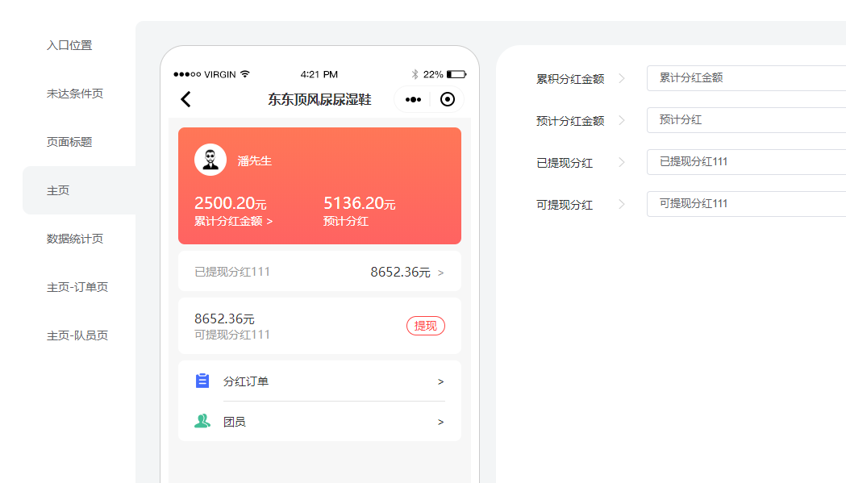The width and height of the screenshot is (846, 483).
Task: Click chevron beside 可提现分红 label
Action: point(622,204)
